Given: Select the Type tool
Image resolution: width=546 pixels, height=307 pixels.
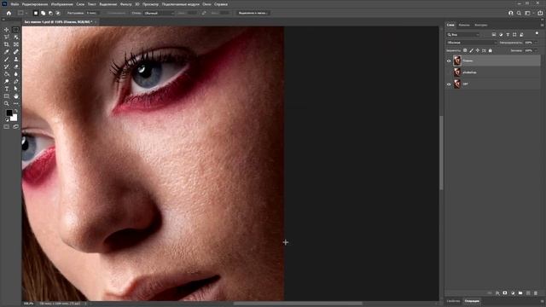Looking at the screenshot, I should coord(7,89).
